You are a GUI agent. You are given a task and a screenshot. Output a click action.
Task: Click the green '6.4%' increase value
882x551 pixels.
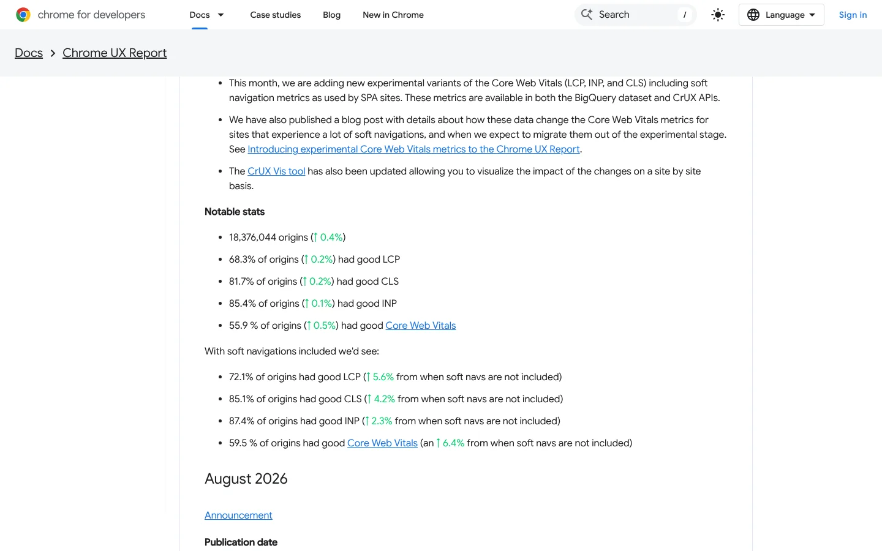click(x=453, y=443)
